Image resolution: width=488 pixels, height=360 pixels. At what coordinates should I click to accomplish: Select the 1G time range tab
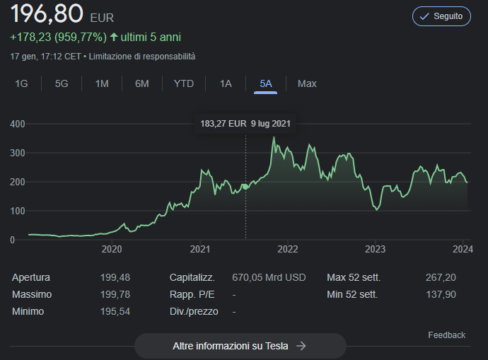(x=21, y=83)
